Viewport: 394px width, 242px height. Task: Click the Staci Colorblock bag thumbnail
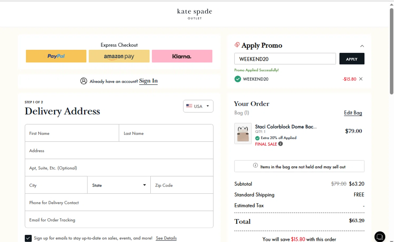[x=243, y=133]
